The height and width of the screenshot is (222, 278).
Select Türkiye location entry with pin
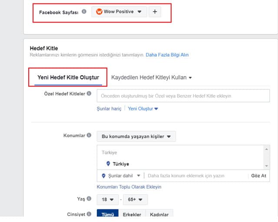point(118,164)
